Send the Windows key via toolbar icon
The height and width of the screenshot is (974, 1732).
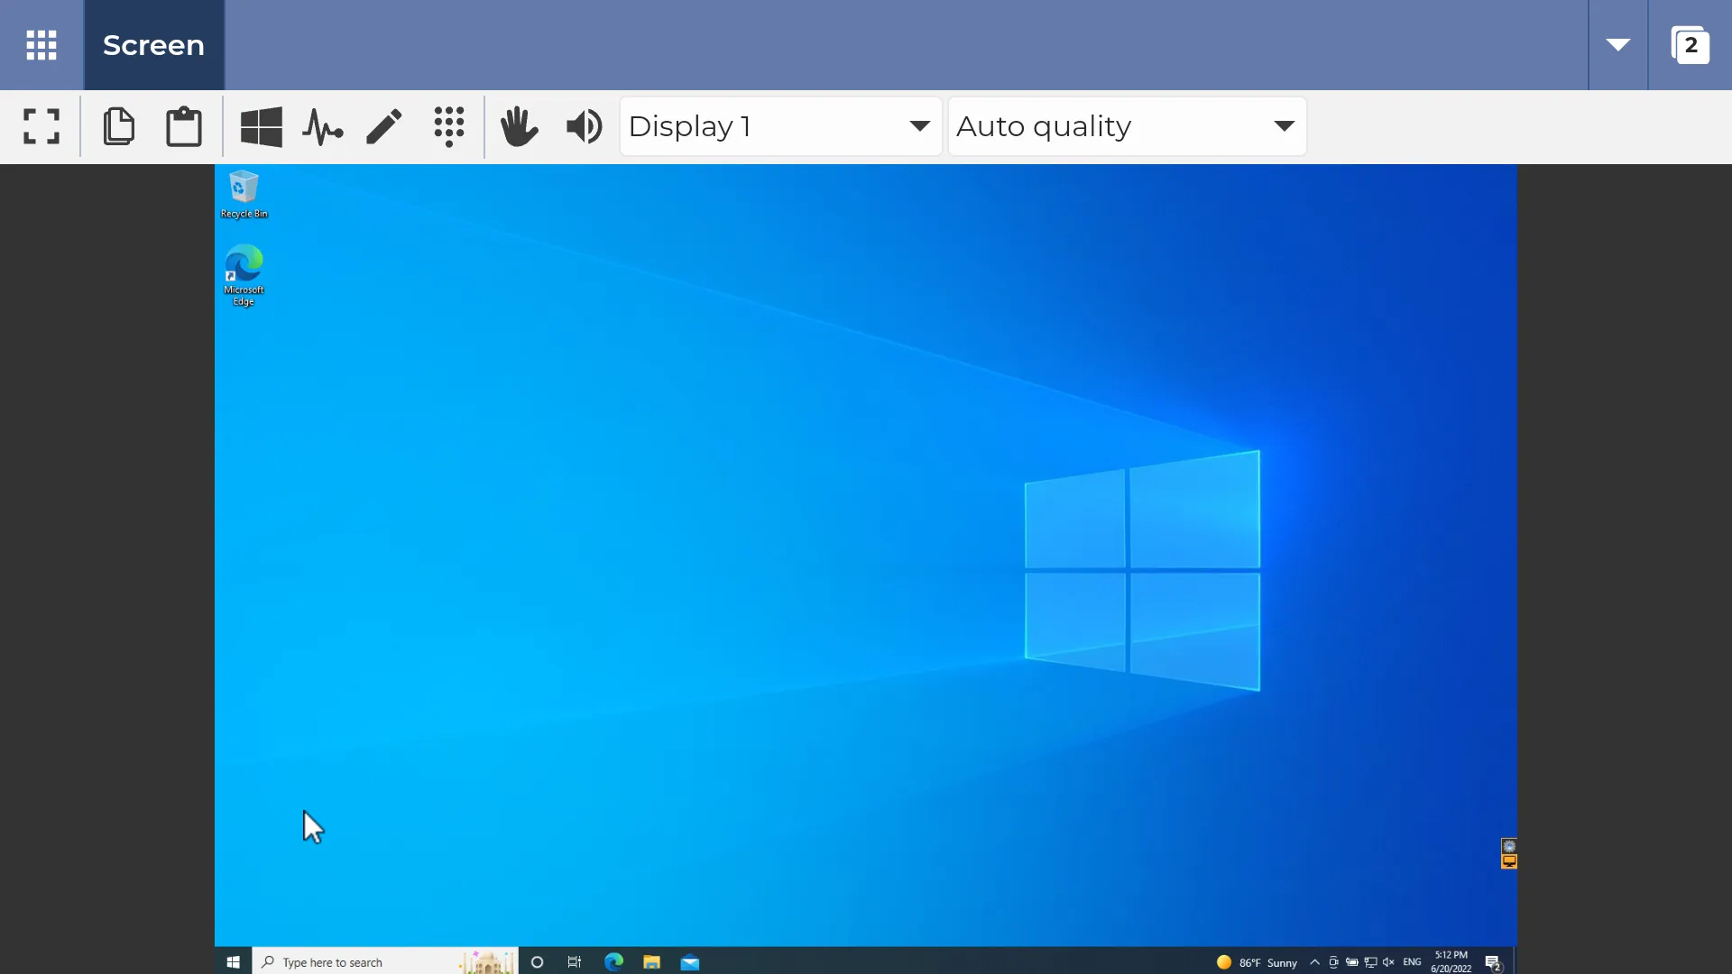(262, 126)
